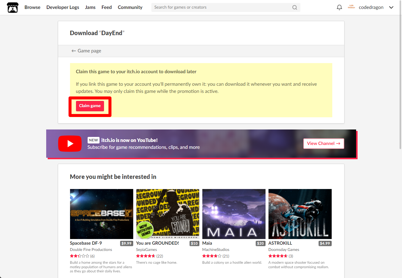Open the Browse menu
This screenshot has width=402, height=278.
pyautogui.click(x=32, y=7)
